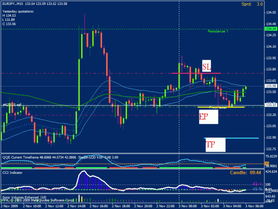The image size is (278, 209).
Task: Click the 133.95 price scale label
Action: click(271, 58)
